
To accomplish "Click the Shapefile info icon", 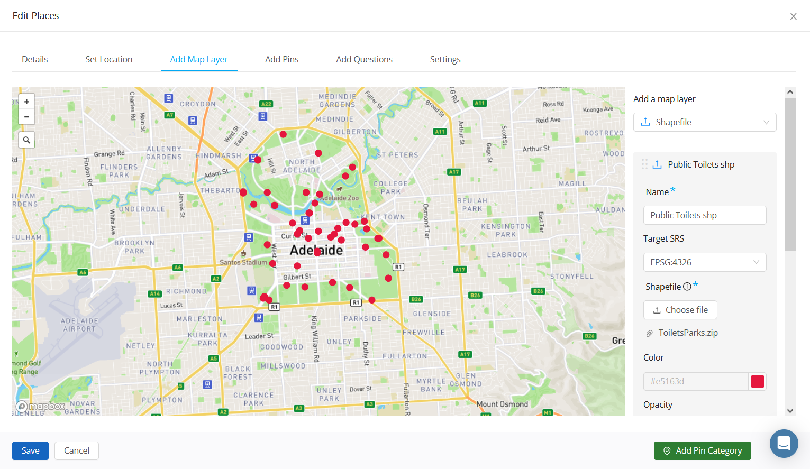I will pyautogui.click(x=687, y=287).
